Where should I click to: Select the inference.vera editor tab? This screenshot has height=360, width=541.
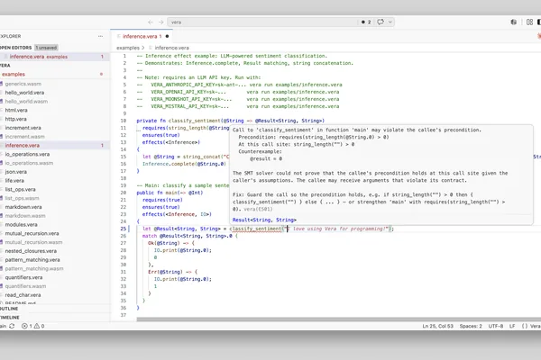(142, 36)
